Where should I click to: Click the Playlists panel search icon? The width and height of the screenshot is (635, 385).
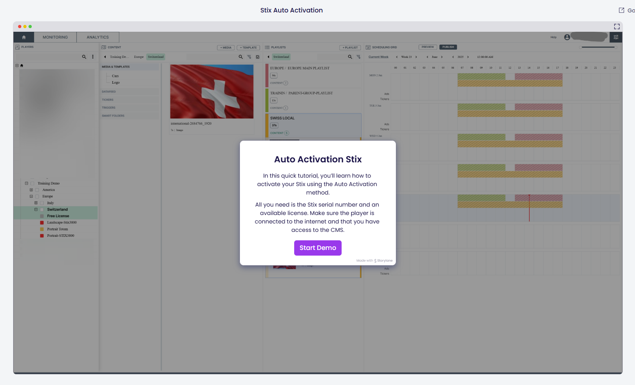click(350, 57)
